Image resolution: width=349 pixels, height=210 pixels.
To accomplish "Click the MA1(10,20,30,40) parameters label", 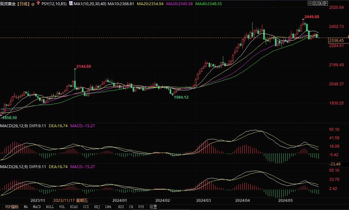I will 90,4.
